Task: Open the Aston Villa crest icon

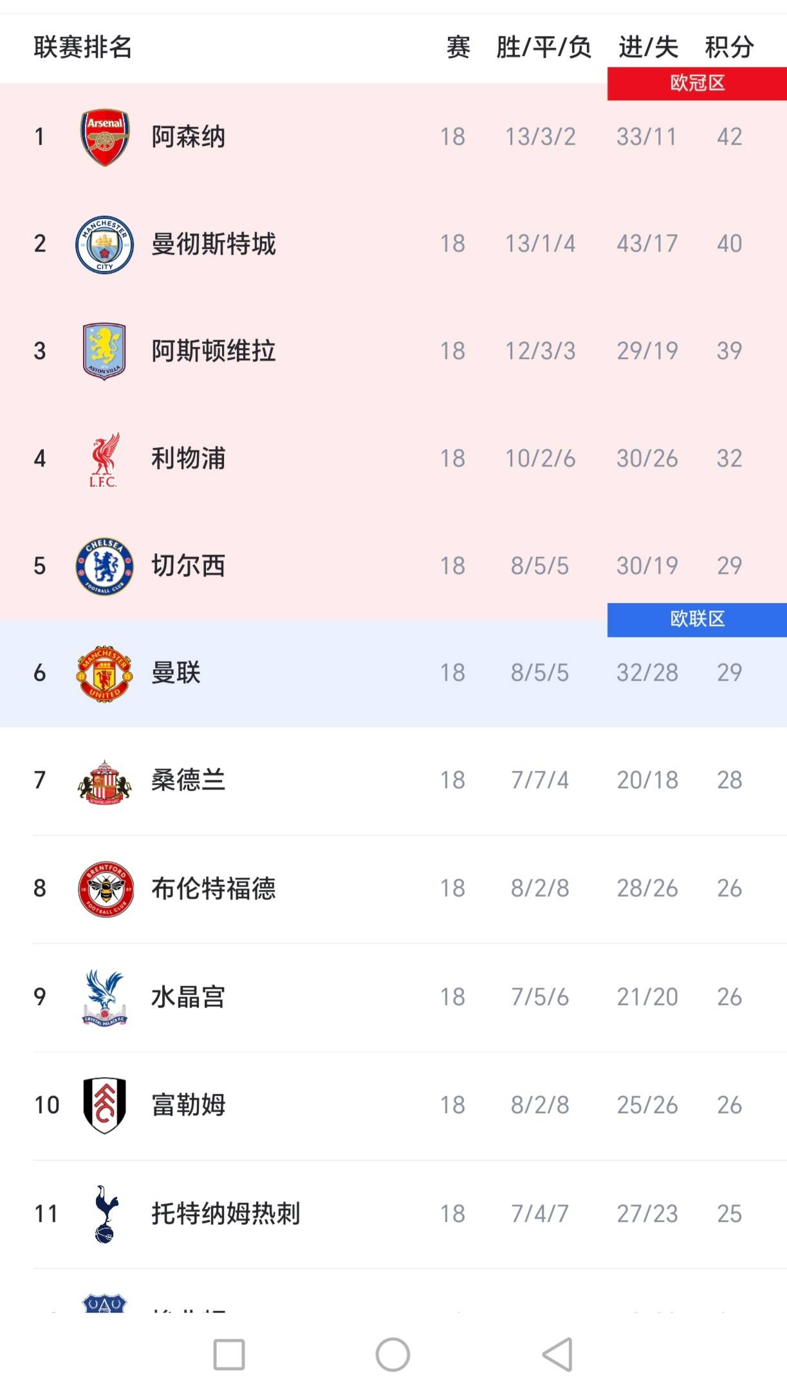Action: 105,351
